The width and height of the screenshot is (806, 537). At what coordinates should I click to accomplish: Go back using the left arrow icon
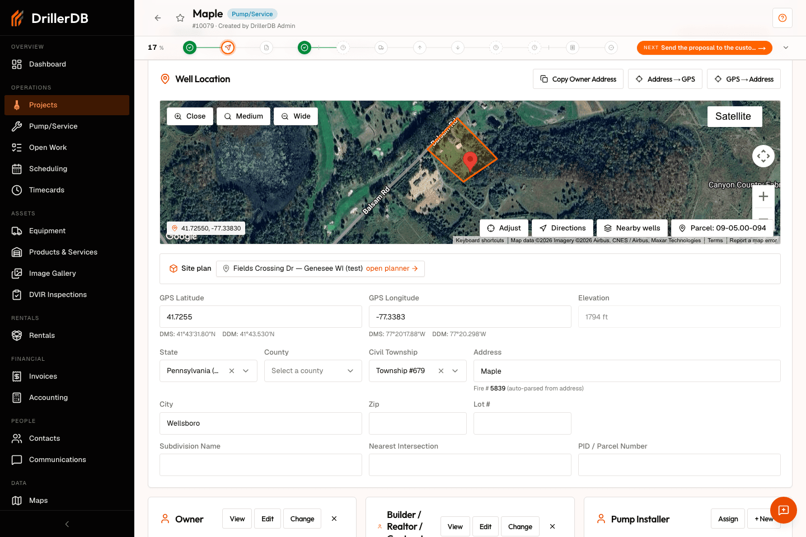coord(158,18)
